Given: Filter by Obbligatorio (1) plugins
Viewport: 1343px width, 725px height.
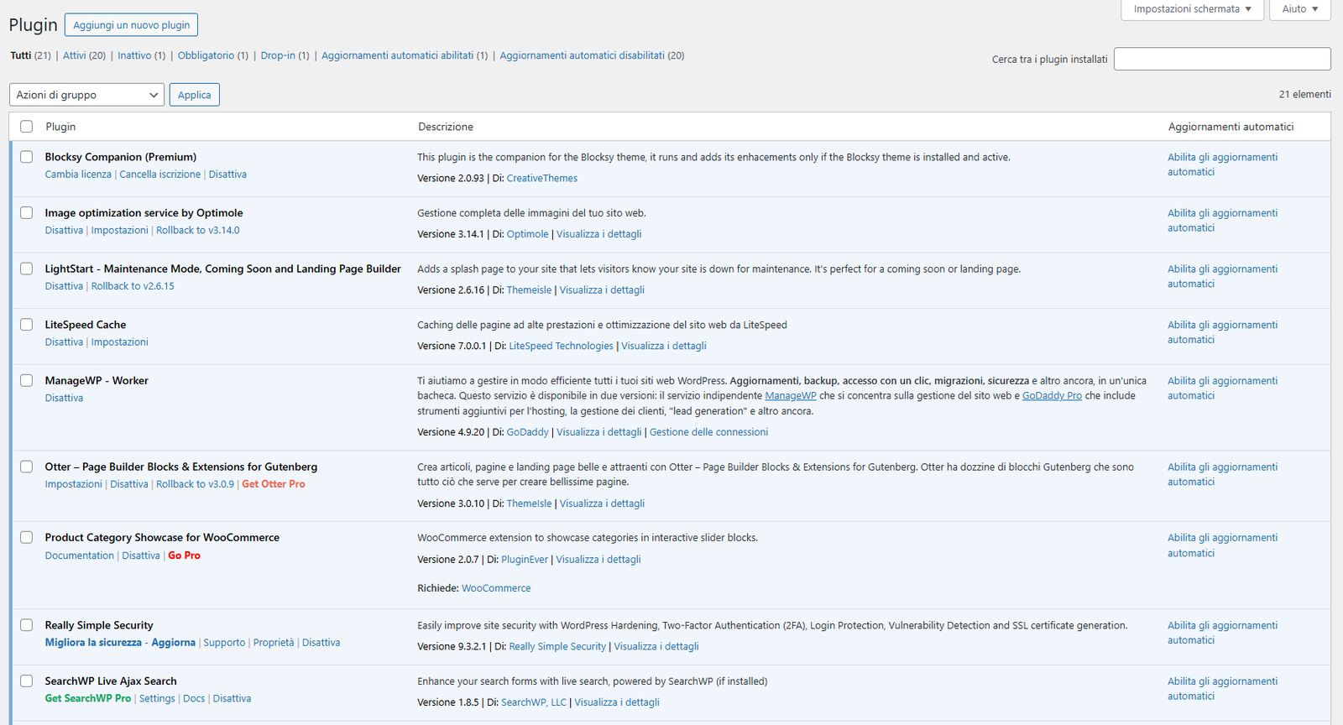Looking at the screenshot, I should [x=212, y=55].
